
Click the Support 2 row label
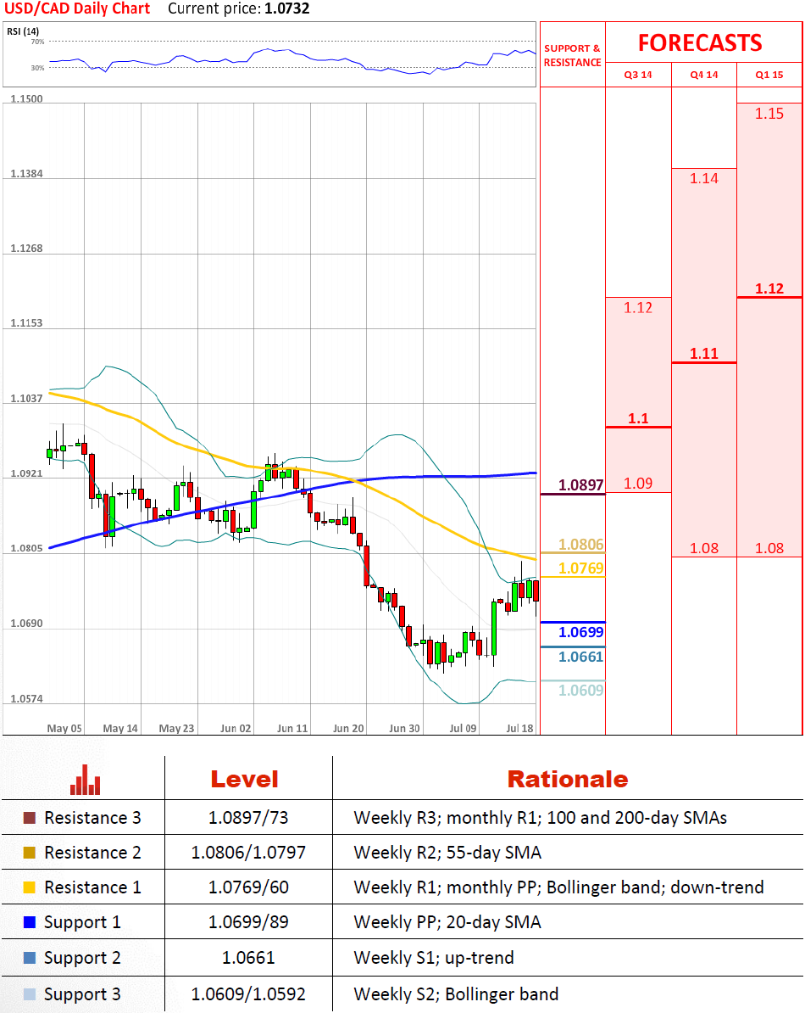tap(82, 958)
